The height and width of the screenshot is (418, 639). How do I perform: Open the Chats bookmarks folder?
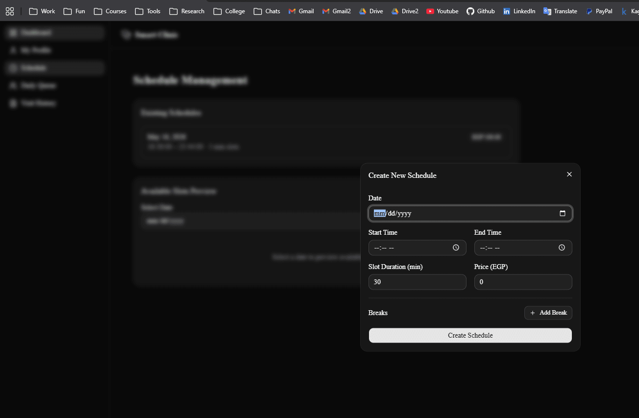[x=267, y=11]
